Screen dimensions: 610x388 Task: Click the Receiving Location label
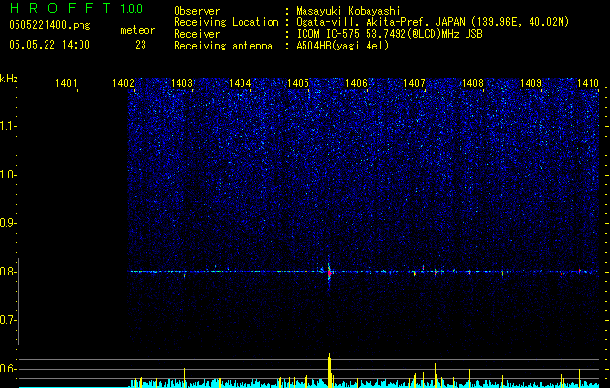(x=226, y=22)
